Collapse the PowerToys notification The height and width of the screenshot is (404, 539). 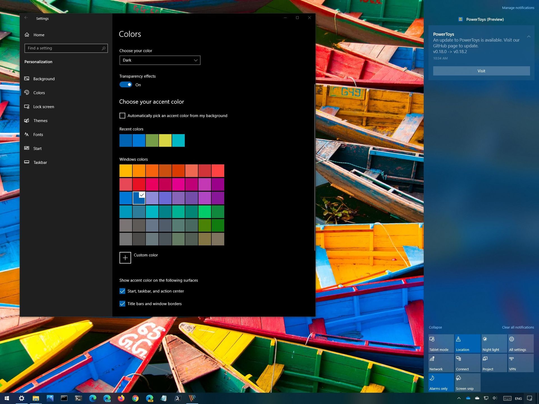tap(529, 36)
